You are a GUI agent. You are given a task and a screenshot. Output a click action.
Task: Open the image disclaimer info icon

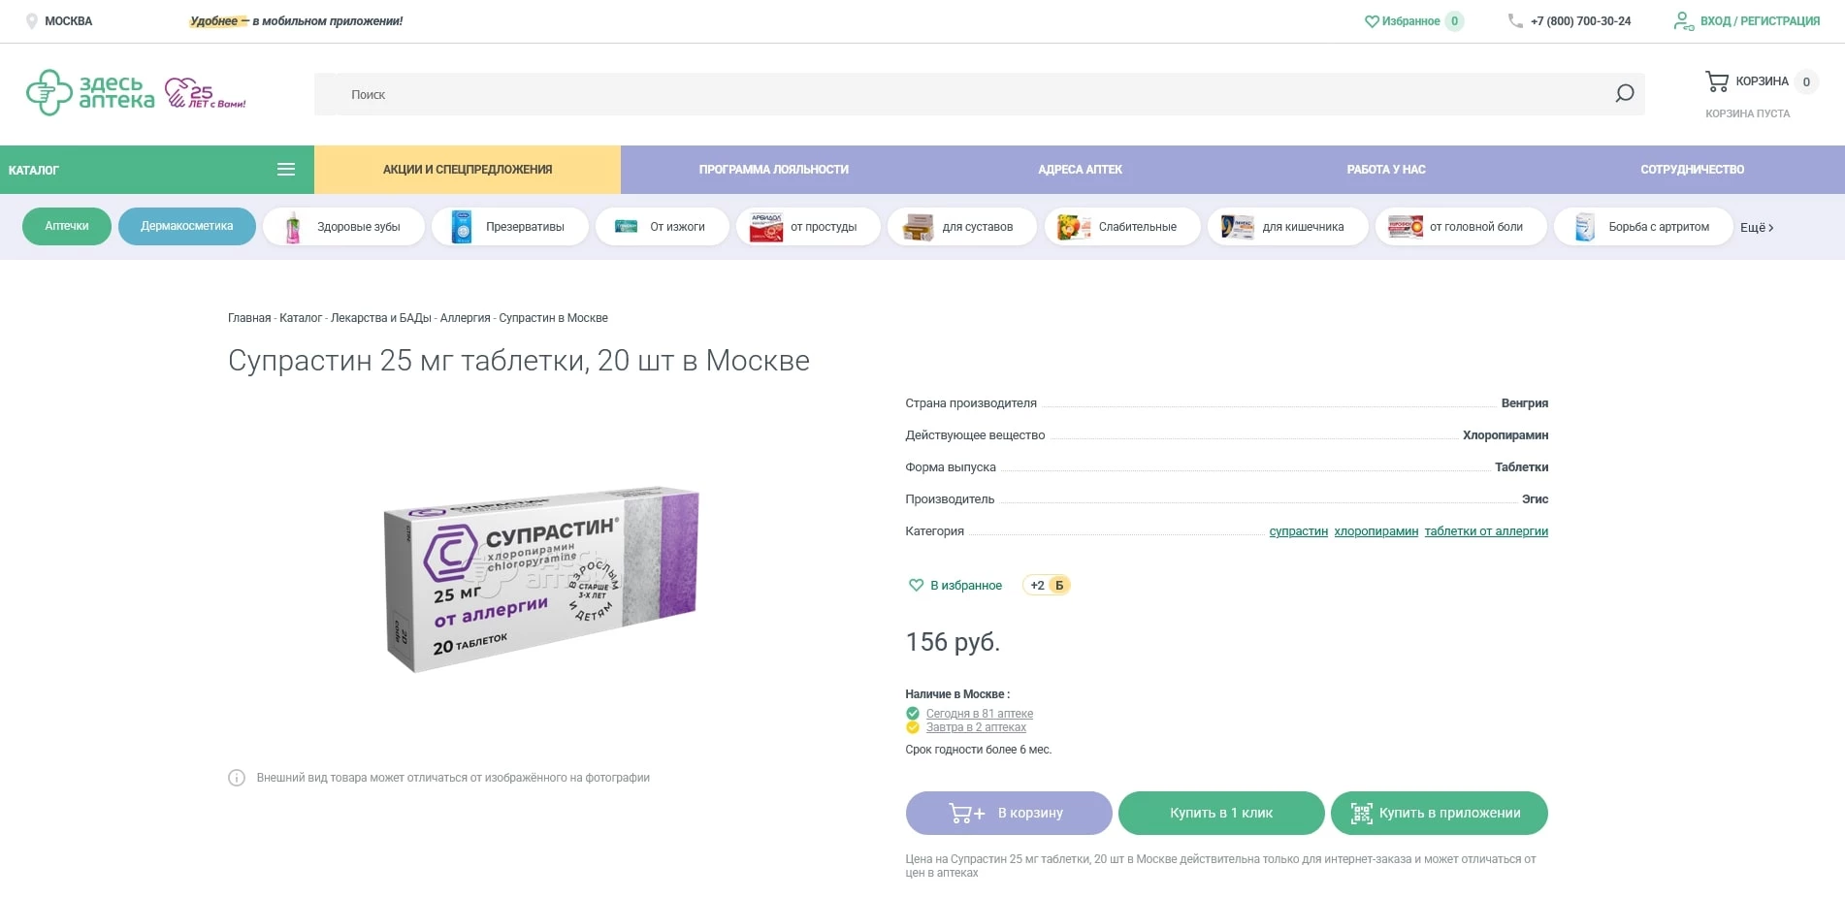click(237, 778)
